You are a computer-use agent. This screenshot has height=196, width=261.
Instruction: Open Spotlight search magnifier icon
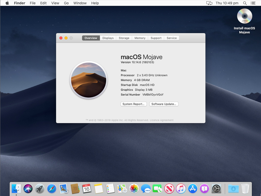pos(245,3)
